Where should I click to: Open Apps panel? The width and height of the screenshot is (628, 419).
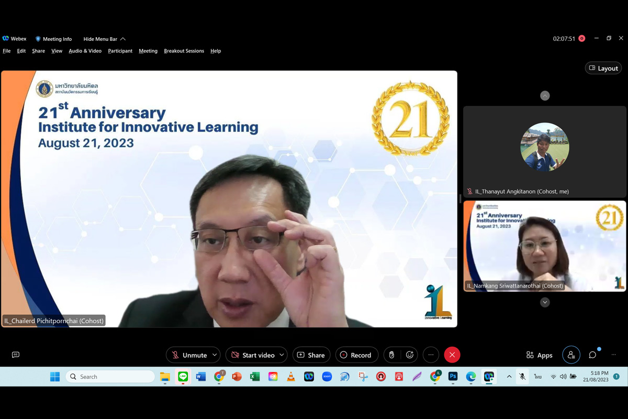pyautogui.click(x=539, y=355)
